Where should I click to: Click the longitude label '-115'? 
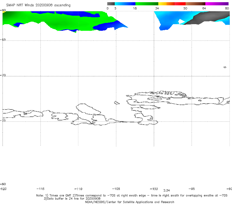[40, 189]
